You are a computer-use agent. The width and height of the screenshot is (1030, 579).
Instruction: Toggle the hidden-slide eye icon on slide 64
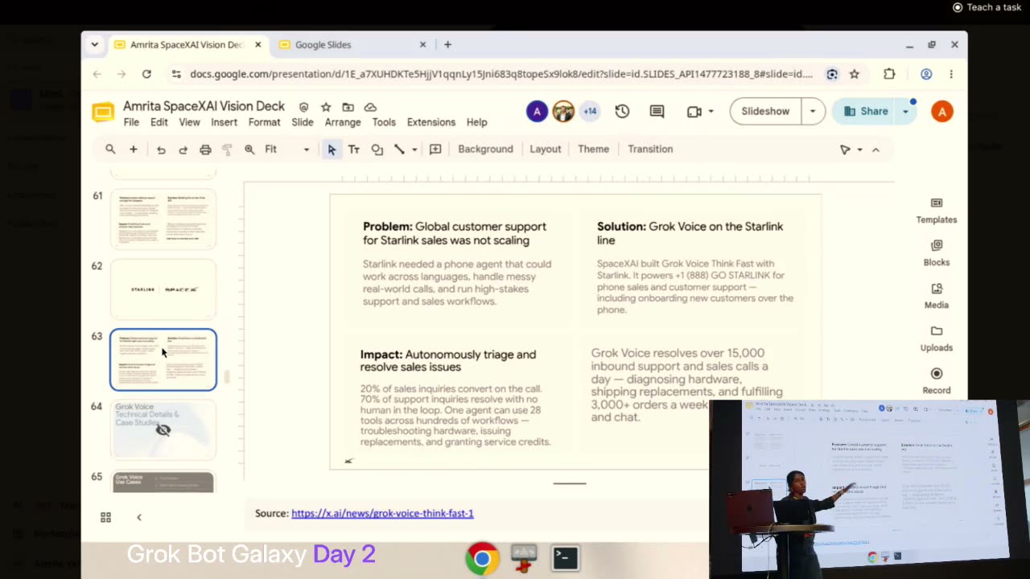[x=163, y=429]
